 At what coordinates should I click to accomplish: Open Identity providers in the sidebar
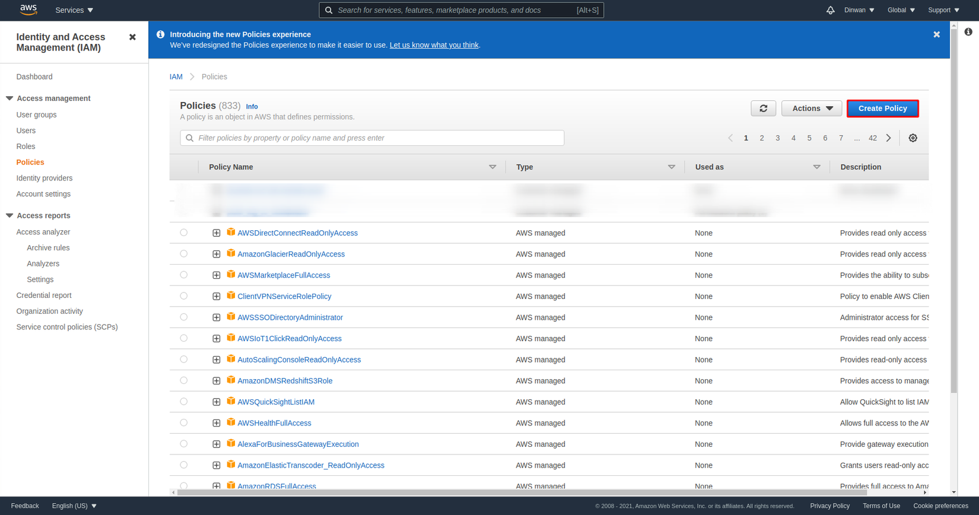point(44,178)
